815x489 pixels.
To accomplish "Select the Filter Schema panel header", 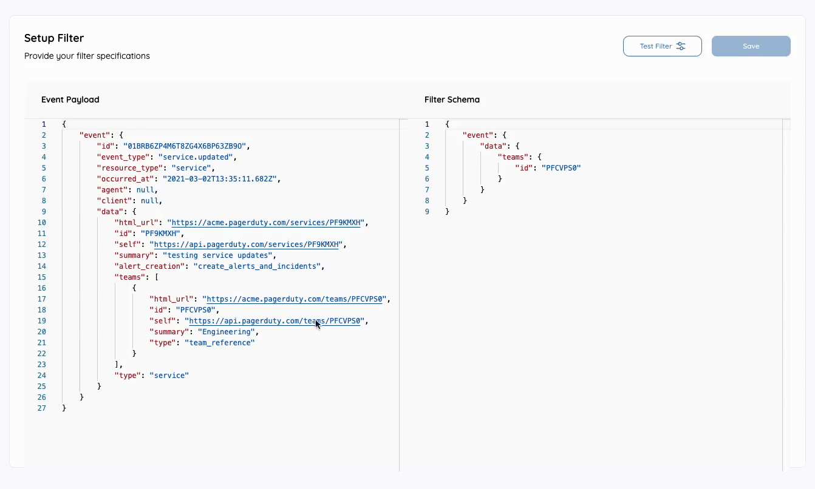I will tap(452, 99).
